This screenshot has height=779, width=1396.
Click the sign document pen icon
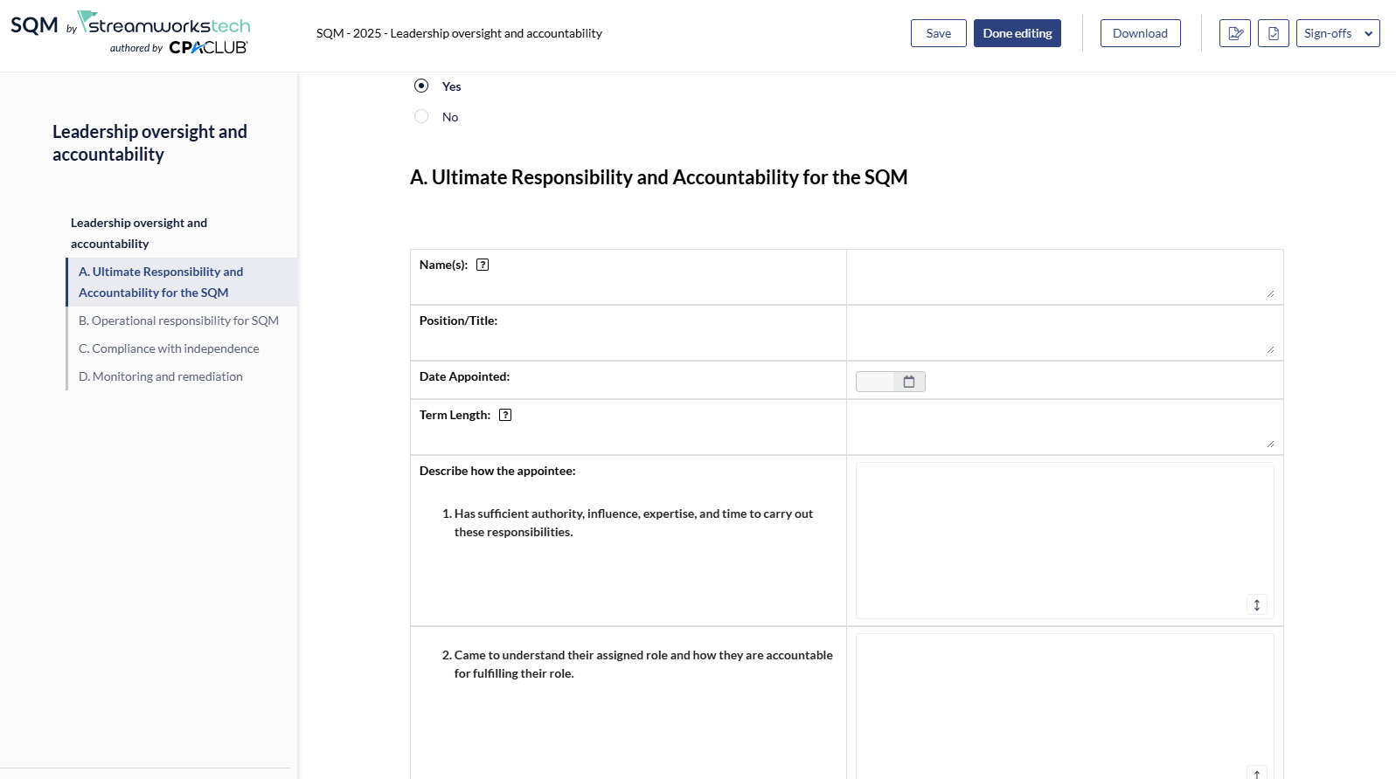(1234, 33)
